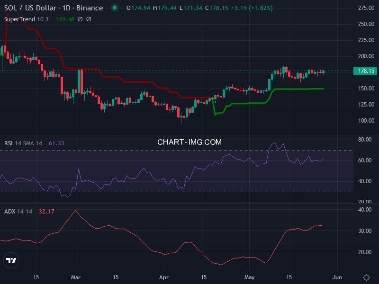Click the ADX value 32.17

[46, 212]
